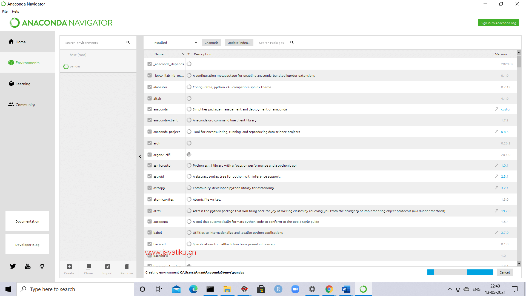Click the type circle icon for alabaster
The image size is (526, 296).
189,87
